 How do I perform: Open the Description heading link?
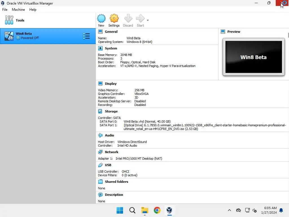[x=114, y=195]
